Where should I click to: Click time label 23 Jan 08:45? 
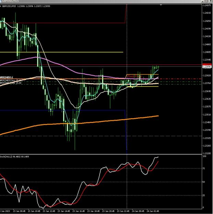(19, 211)
